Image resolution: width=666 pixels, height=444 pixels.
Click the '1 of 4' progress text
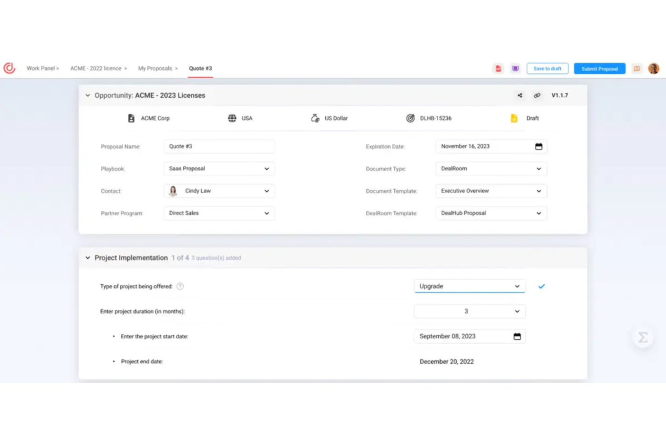(x=180, y=258)
